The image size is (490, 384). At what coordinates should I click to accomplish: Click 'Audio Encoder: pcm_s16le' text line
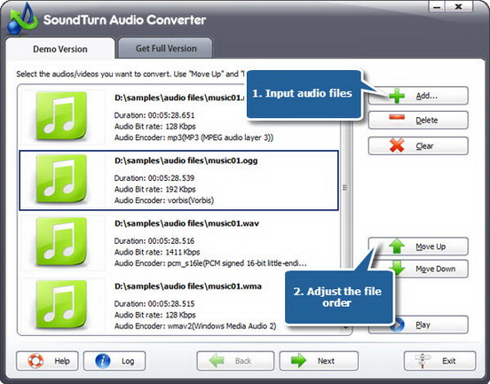pyautogui.click(x=210, y=263)
